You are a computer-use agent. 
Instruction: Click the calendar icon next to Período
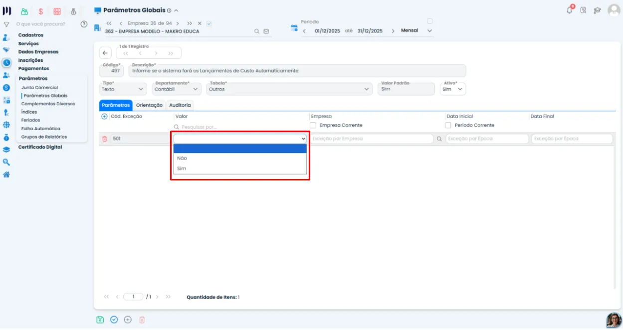[294, 28]
